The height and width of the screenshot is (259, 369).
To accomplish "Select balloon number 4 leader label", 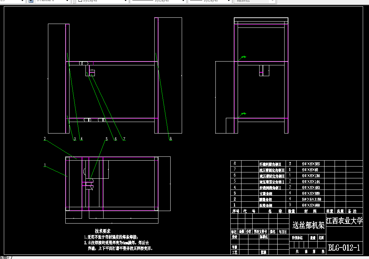I will [81, 139].
